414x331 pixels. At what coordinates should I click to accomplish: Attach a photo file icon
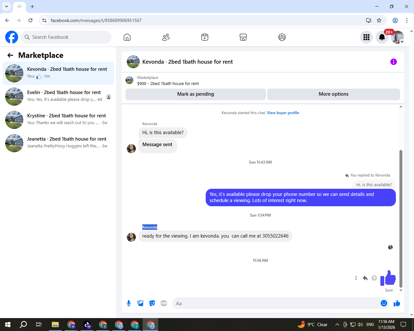click(140, 303)
